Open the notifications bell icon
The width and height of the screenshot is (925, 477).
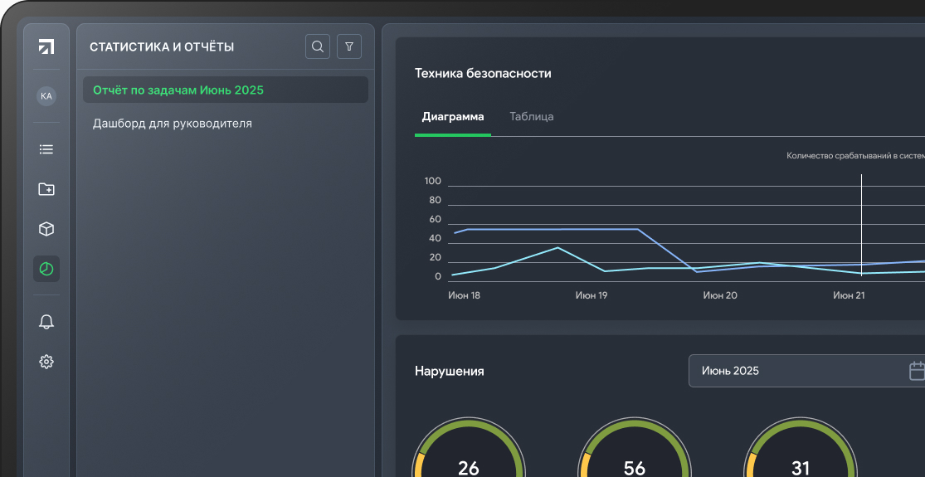pos(46,322)
